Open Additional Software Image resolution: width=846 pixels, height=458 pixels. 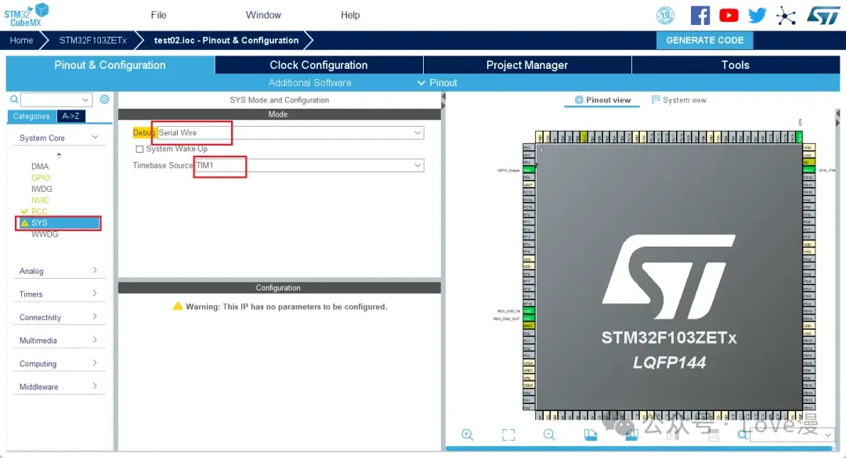pyautogui.click(x=309, y=82)
